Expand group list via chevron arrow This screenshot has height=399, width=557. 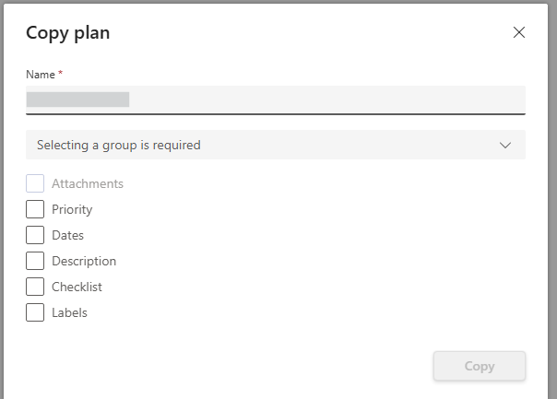tap(505, 146)
